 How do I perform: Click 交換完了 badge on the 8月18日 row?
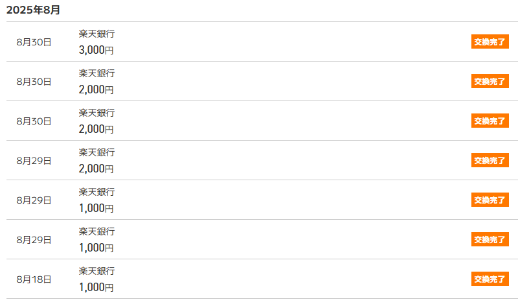(x=490, y=279)
